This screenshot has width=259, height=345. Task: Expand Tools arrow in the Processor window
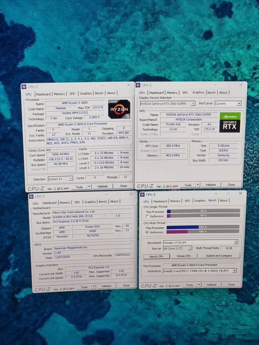(x=89, y=187)
